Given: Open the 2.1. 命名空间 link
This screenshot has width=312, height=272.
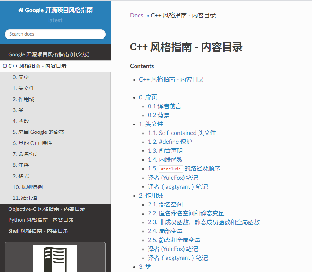Looking at the screenshot, I should tap(166, 204).
